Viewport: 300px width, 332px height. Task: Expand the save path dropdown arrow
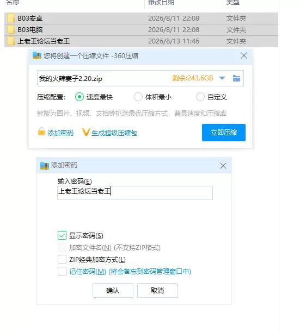point(222,78)
